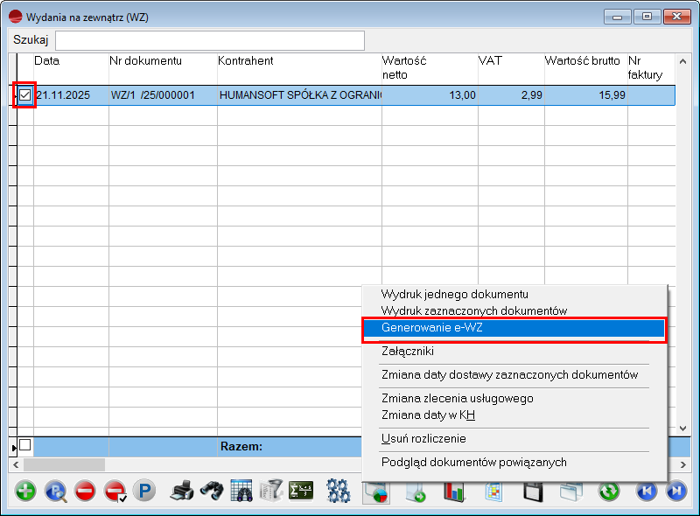Open the gears settings icon
The image size is (700, 516).
pos(339,491)
